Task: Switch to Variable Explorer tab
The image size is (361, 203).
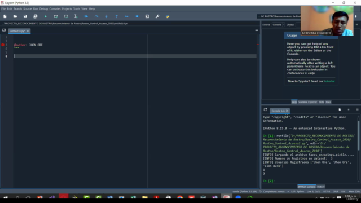Action: pyautogui.click(x=307, y=102)
